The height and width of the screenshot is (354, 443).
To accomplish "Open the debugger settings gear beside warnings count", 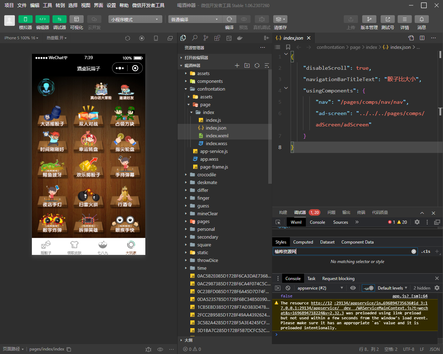I will [417, 222].
